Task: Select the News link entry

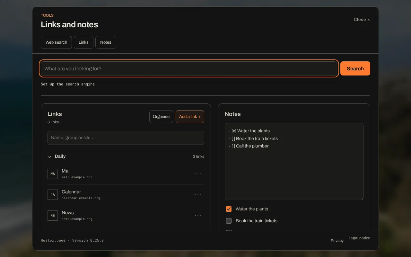Action: tap(126, 216)
